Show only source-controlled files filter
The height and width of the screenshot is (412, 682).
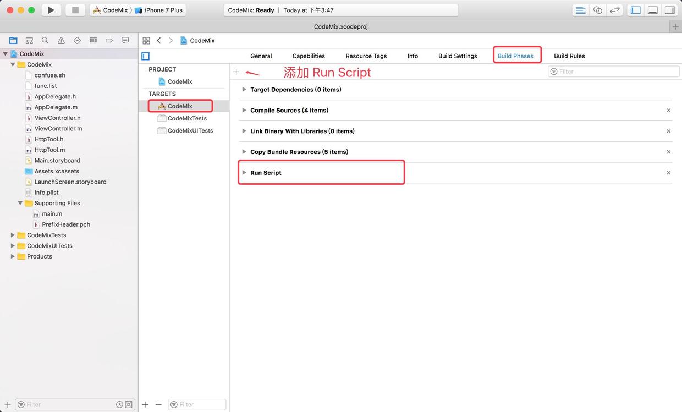coord(129,404)
